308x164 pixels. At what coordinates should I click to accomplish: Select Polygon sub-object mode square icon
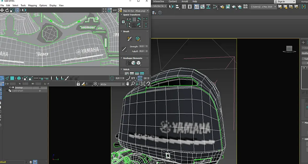[x=12, y=78]
